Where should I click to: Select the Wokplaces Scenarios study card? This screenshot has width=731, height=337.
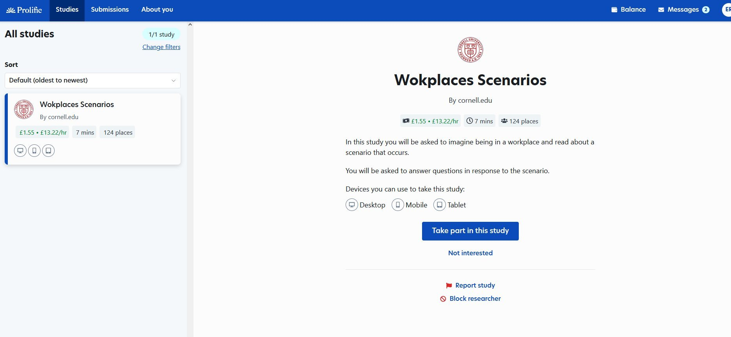93,129
